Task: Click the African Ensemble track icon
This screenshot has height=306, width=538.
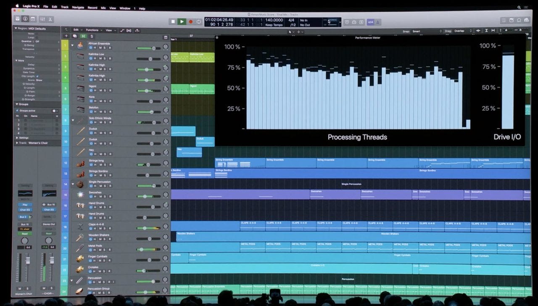Action: (x=80, y=45)
